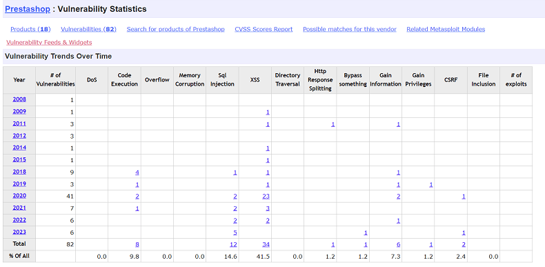Open the 2023 Sql Injection count 5
The width and height of the screenshot is (545, 267).
235,233
